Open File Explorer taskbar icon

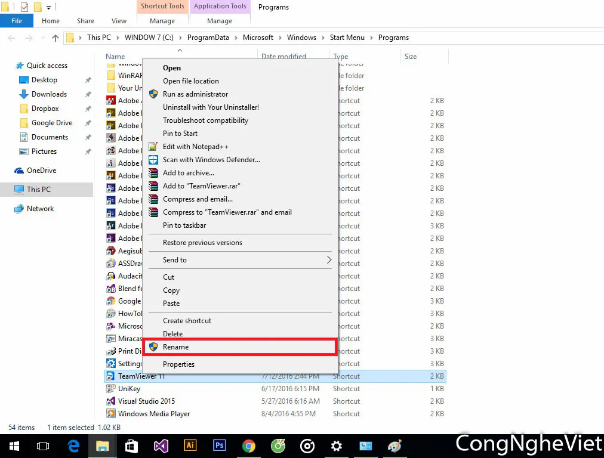[103, 445]
